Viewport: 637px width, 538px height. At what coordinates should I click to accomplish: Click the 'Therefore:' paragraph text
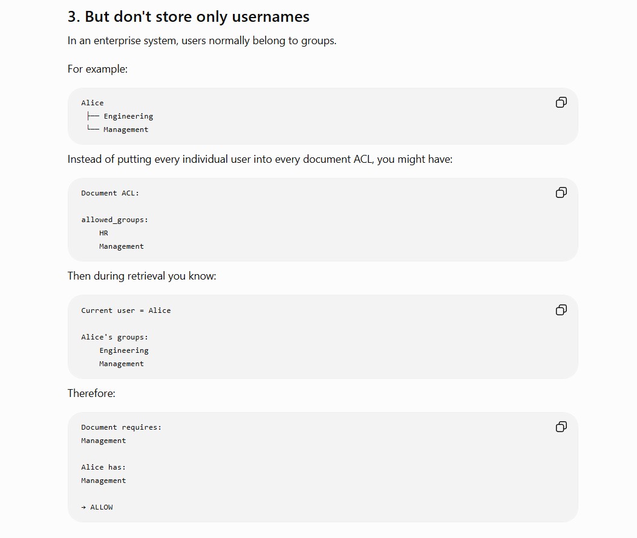[x=91, y=393]
